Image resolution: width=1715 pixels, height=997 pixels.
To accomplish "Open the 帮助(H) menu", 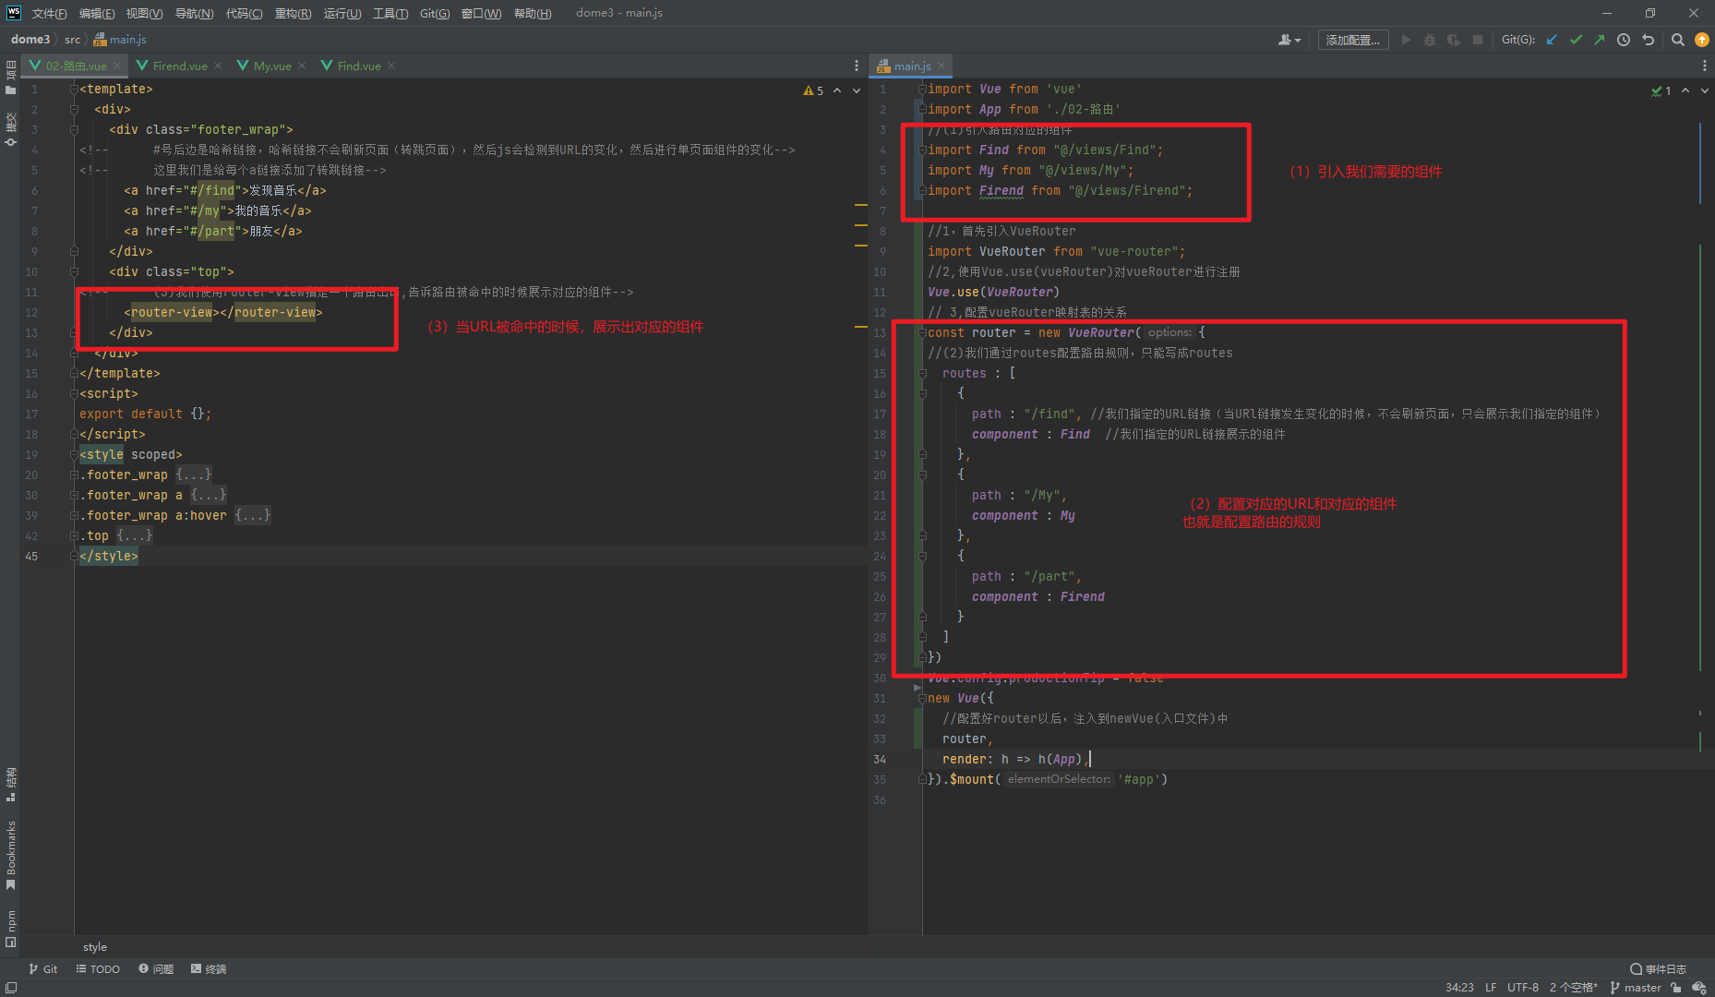I will (533, 13).
